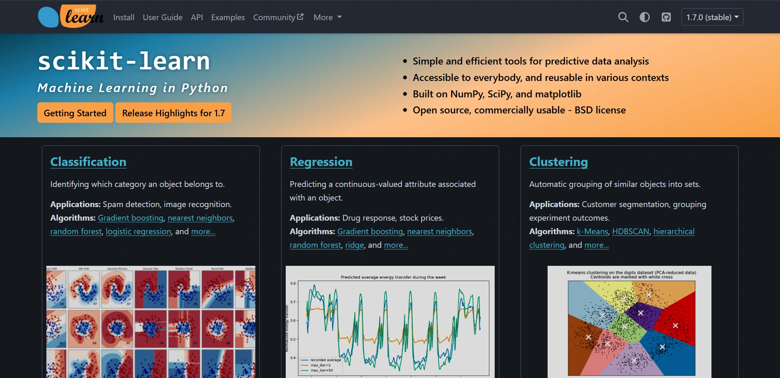Open the API reference menu item
Image resolution: width=780 pixels, height=378 pixels.
click(197, 17)
